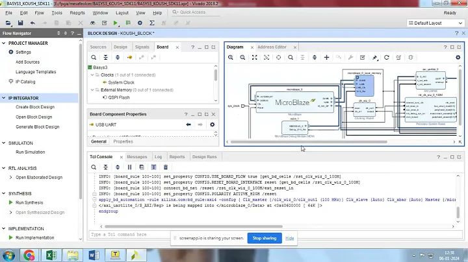
Task: Open the Flow menu
Action: 39,13
